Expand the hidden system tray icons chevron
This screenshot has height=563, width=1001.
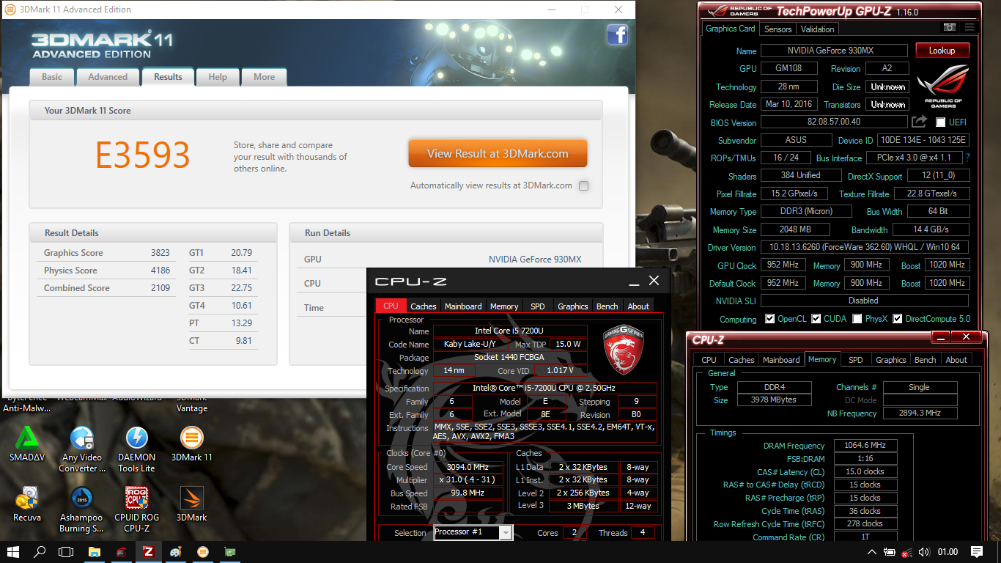[x=872, y=551]
